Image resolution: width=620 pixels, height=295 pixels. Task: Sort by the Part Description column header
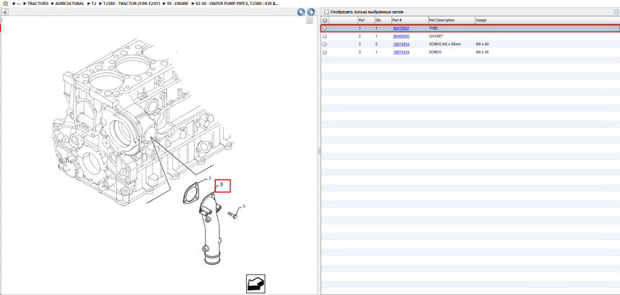[x=451, y=20]
